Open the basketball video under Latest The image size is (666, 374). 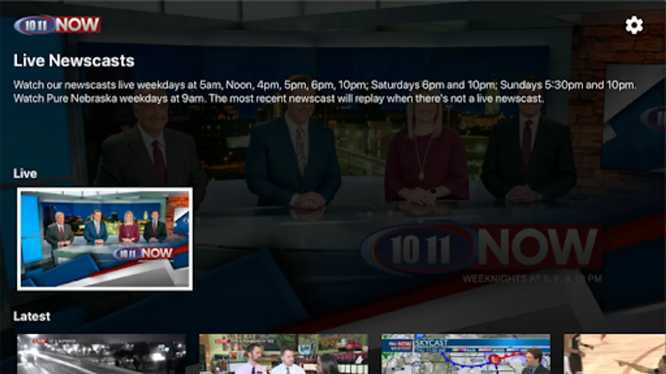615,354
